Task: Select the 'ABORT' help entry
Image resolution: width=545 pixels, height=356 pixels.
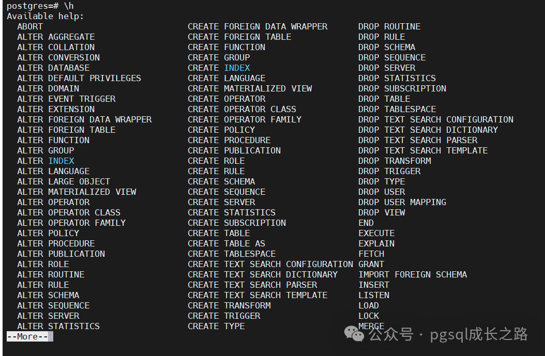Action: [30, 27]
